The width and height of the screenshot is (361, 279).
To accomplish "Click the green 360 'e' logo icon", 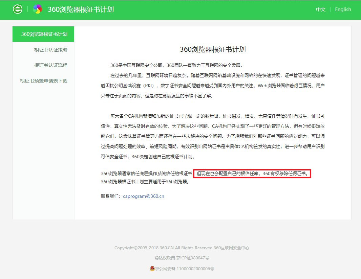I will [x=17, y=9].
